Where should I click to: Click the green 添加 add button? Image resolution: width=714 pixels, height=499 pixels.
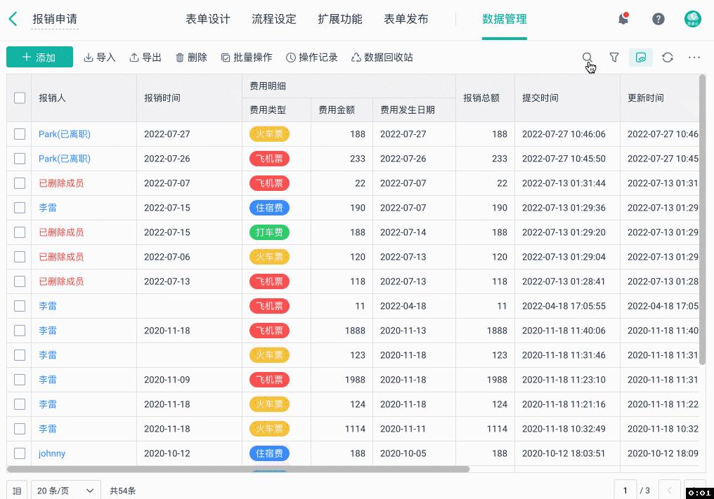39,57
